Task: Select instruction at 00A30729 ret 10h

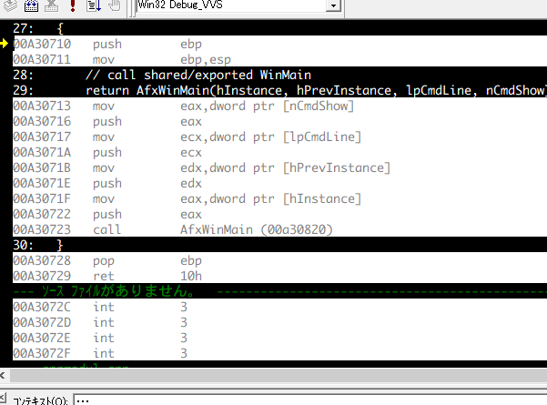Action: [279, 276]
